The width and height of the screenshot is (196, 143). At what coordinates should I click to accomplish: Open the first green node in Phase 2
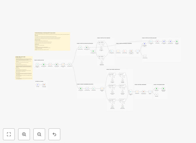point(80,47)
